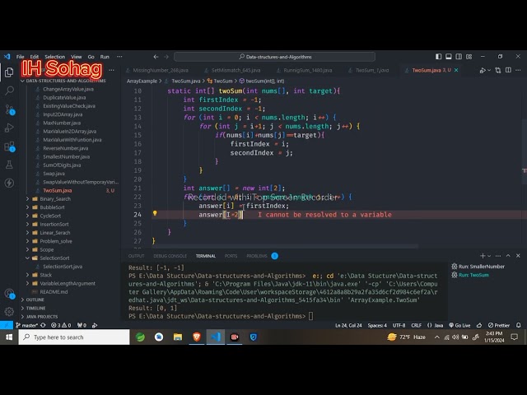The image size is (527, 395).
Task: Open the Explorer view in activity bar
Action: pyautogui.click(x=9, y=72)
